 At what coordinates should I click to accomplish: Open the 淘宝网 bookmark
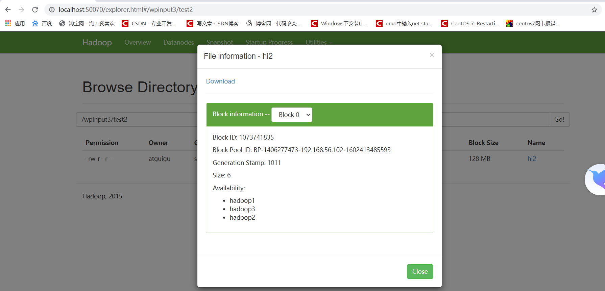coord(87,23)
